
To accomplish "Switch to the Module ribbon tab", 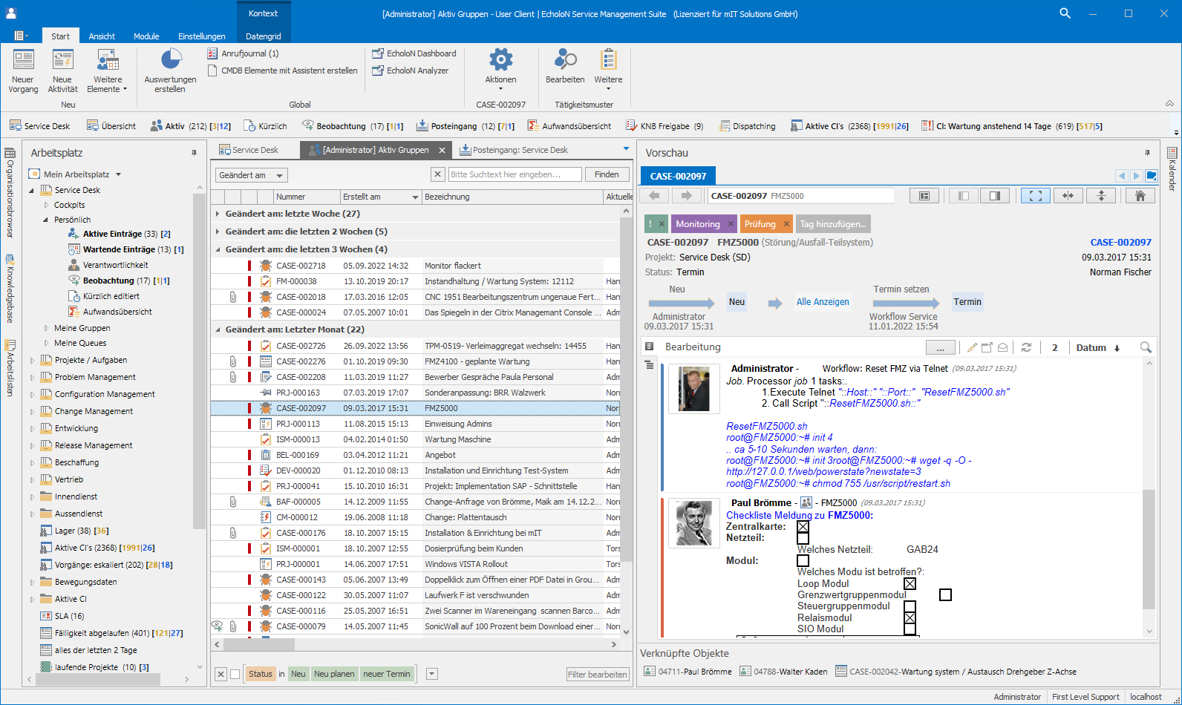I will point(146,36).
